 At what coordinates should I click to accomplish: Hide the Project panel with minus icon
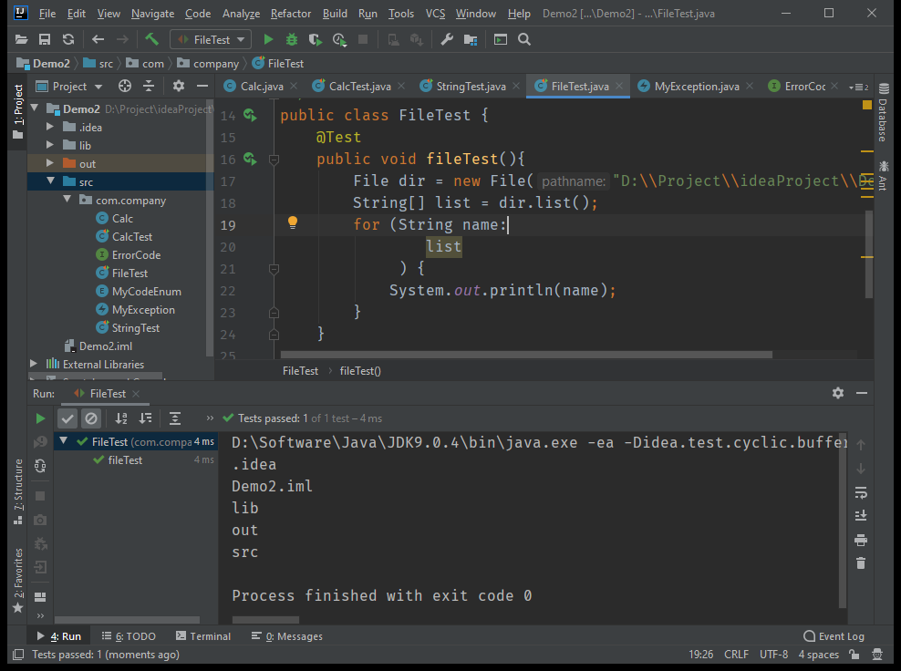tap(202, 87)
